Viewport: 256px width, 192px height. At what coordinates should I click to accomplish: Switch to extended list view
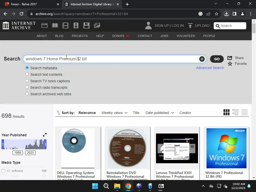(x=235, y=112)
